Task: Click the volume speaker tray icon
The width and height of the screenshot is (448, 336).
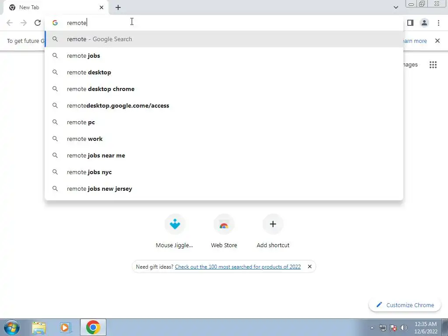Action: tap(404, 328)
